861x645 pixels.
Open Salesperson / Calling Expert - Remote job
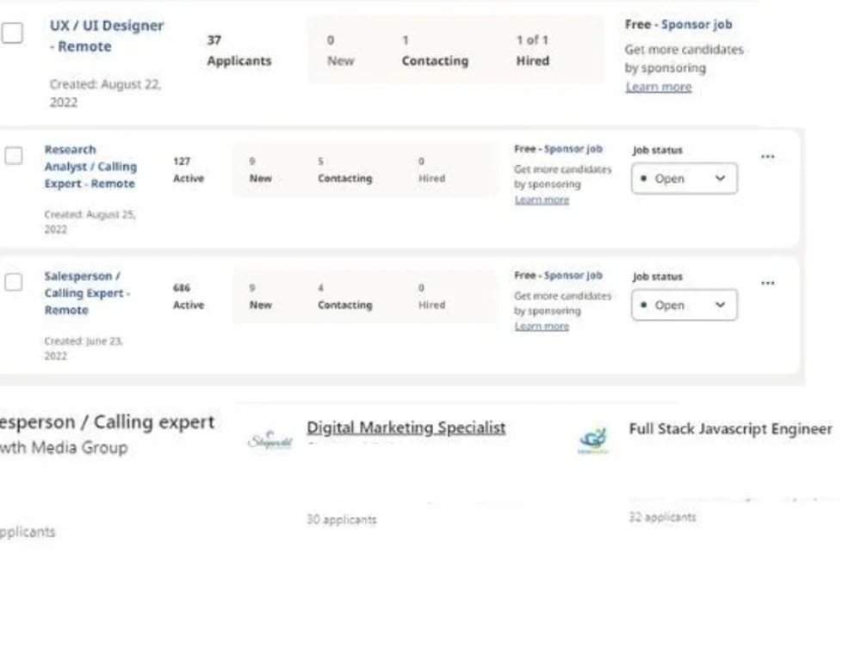(87, 293)
